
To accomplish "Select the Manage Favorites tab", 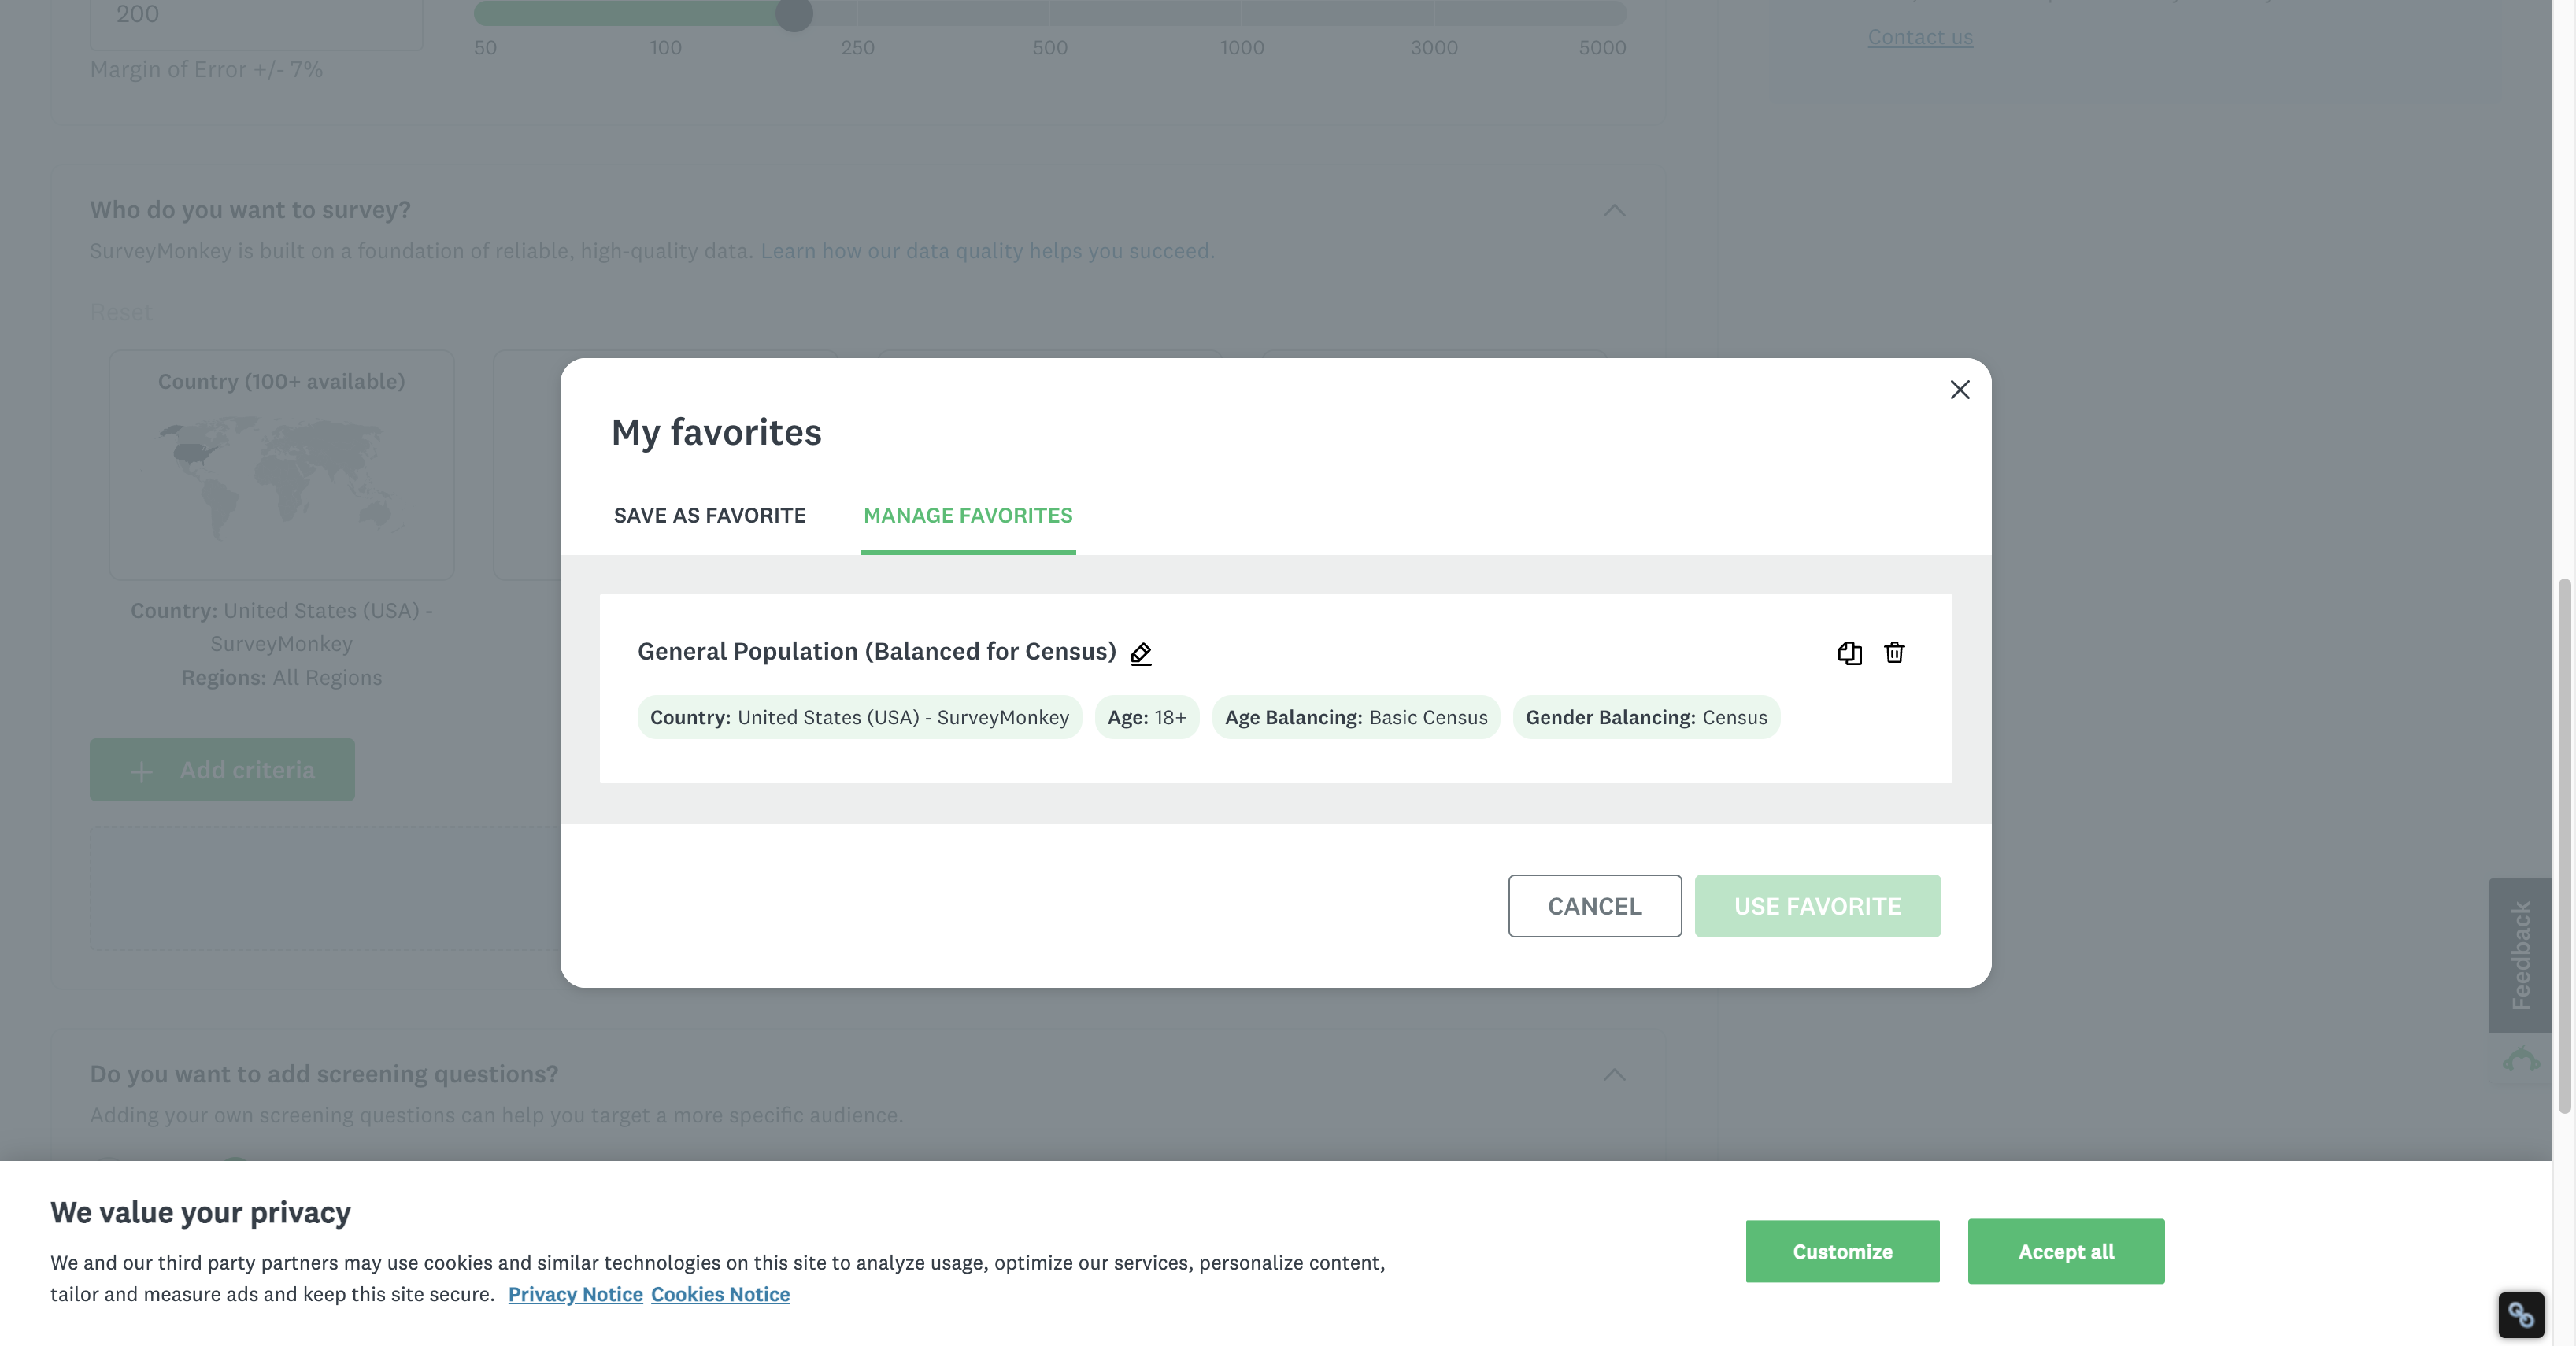I will click(967, 515).
